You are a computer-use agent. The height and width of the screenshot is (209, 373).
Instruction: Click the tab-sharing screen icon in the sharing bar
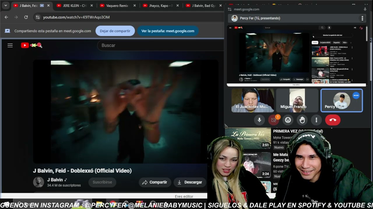(8, 31)
